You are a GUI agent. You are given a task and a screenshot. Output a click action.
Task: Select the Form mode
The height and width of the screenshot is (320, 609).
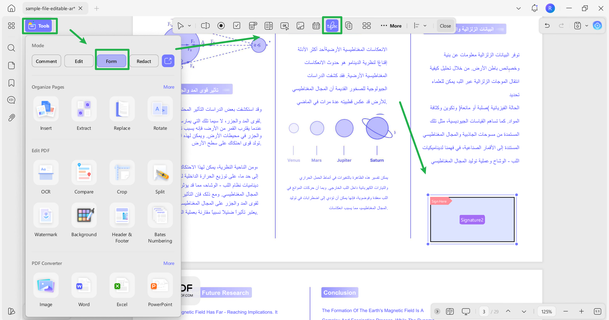(111, 61)
